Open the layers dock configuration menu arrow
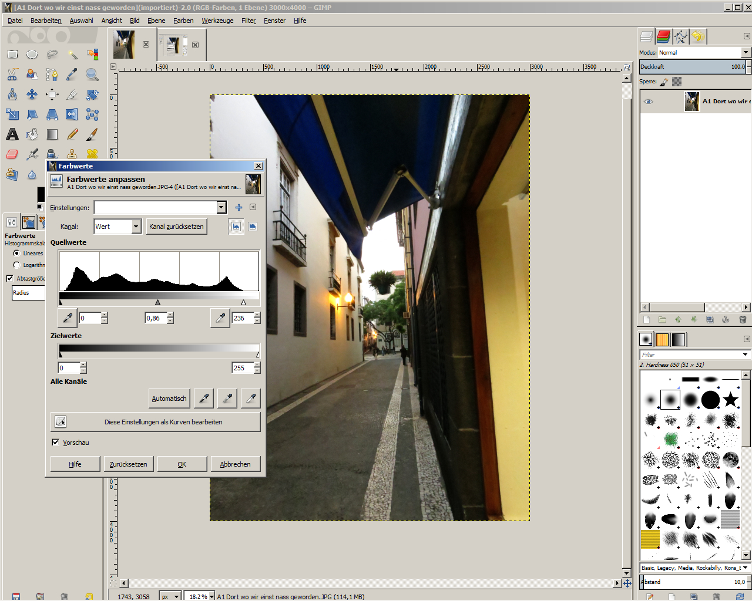 [747, 36]
